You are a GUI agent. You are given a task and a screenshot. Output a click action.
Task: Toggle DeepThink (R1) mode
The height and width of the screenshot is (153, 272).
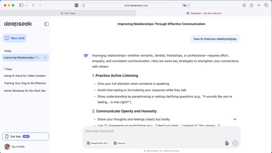click(x=97, y=143)
